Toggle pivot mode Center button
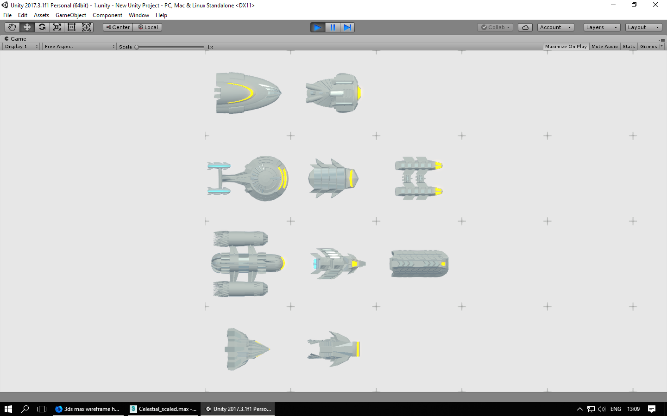This screenshot has width=667, height=416. point(118,27)
